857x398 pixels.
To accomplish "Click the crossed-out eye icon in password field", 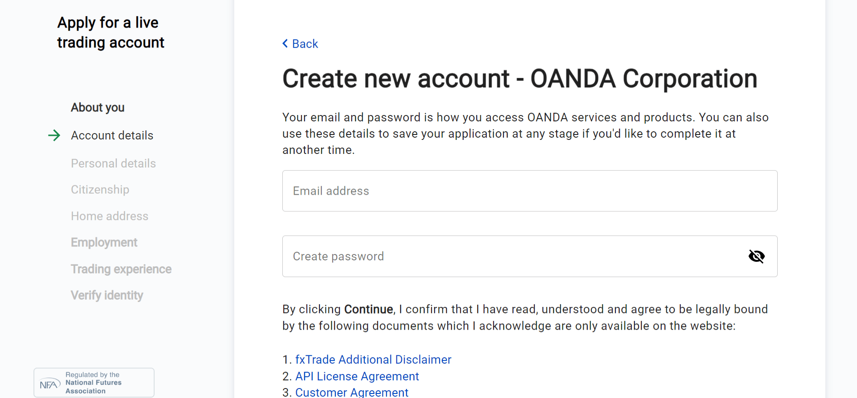I will pos(756,256).
